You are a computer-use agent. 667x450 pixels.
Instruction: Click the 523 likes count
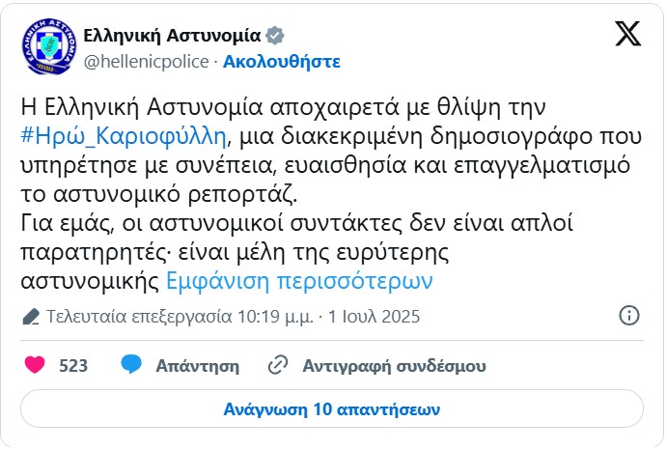[x=73, y=366]
